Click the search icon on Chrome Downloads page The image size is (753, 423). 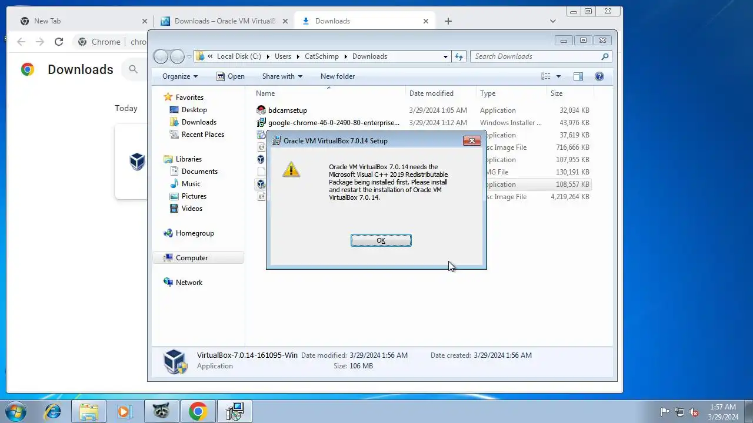(134, 69)
